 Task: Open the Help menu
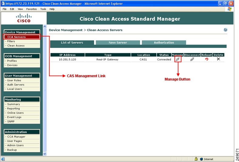pyautogui.click(x=52, y=9)
